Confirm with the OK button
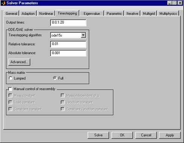184x143 pixels. [122, 135]
